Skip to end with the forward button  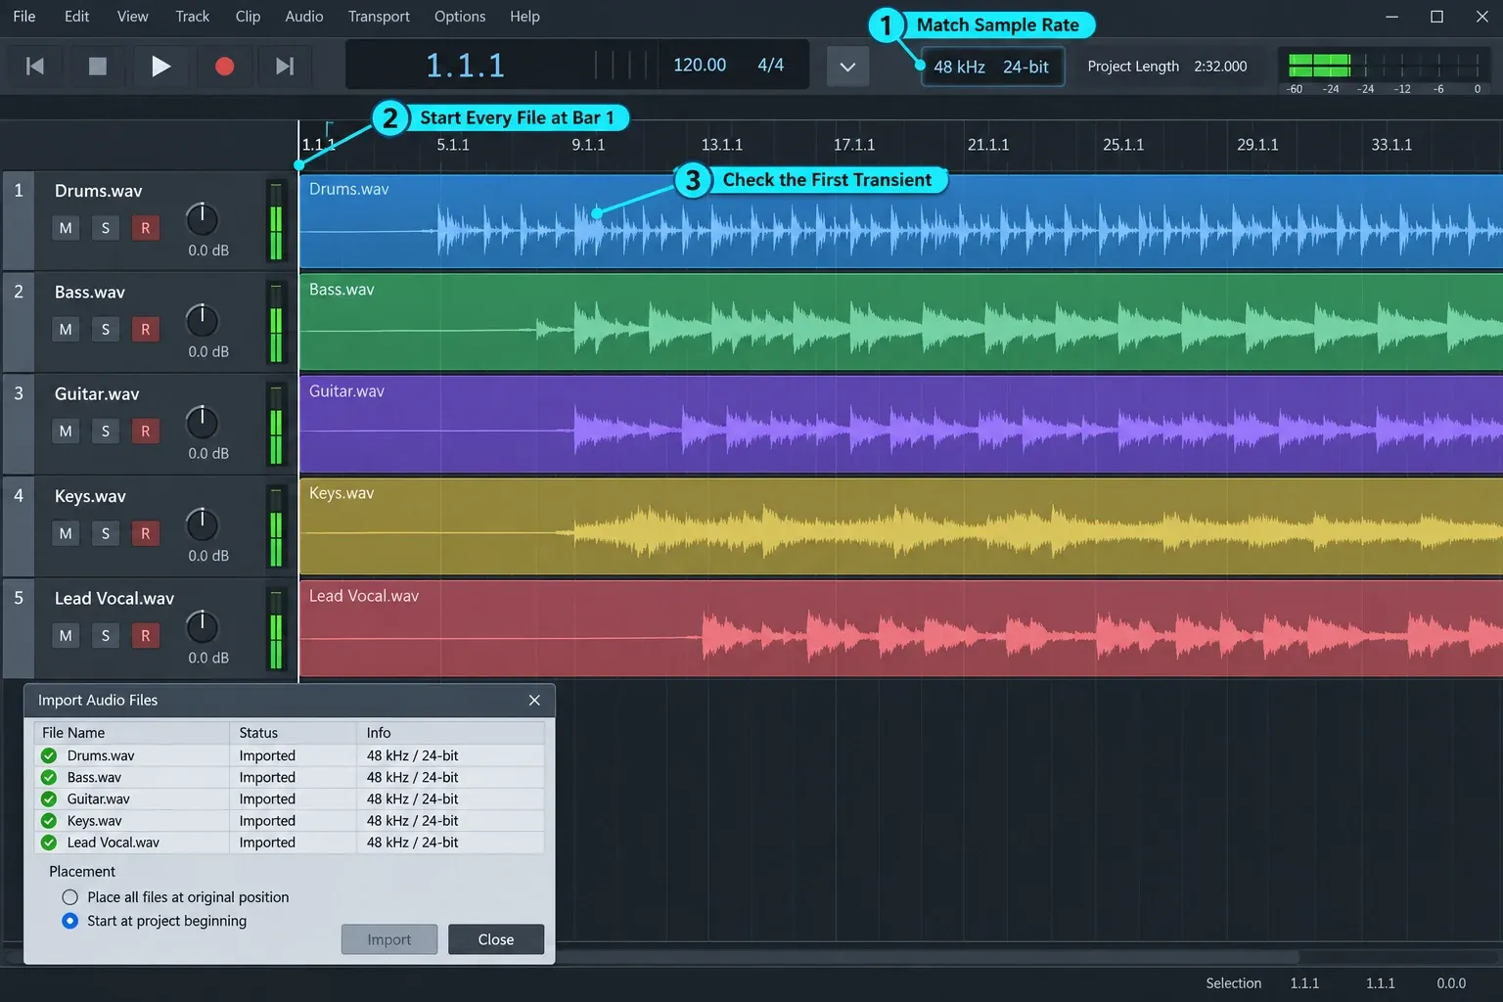(x=285, y=66)
